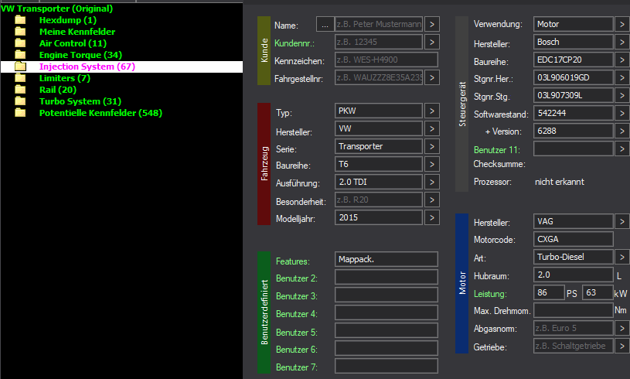Click the Fahrgestellnr. input field
The width and height of the screenshot is (630, 379).
coord(379,77)
